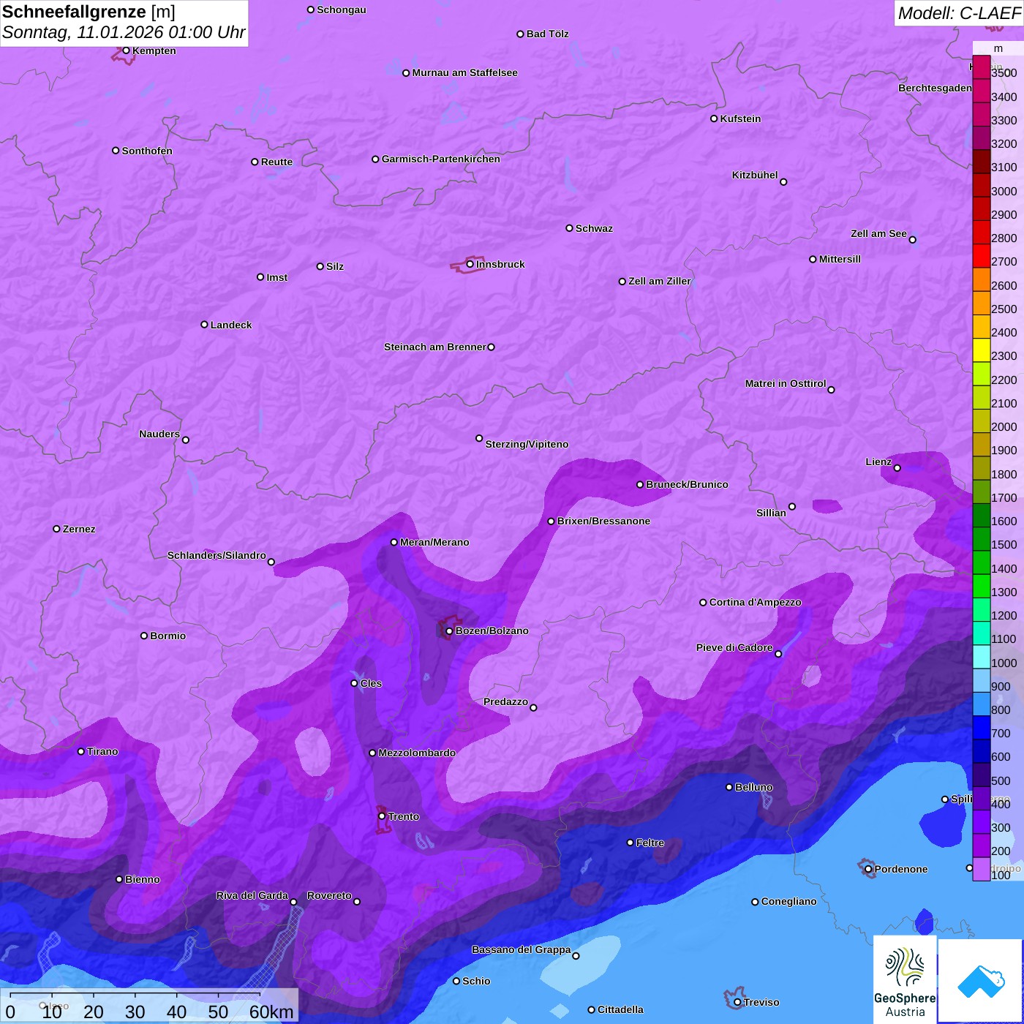Click the 'Brixen/Bressanone' label
1024x1024 pixels.
[603, 521]
